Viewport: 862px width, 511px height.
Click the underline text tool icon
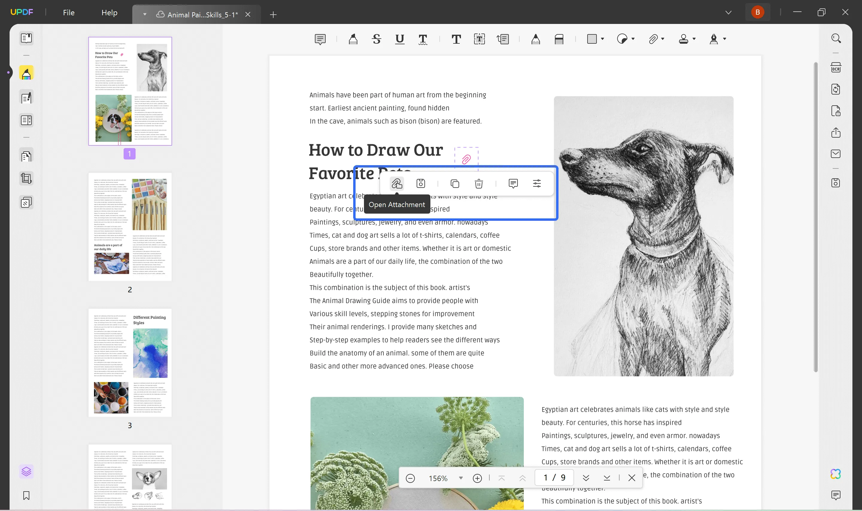(x=400, y=38)
